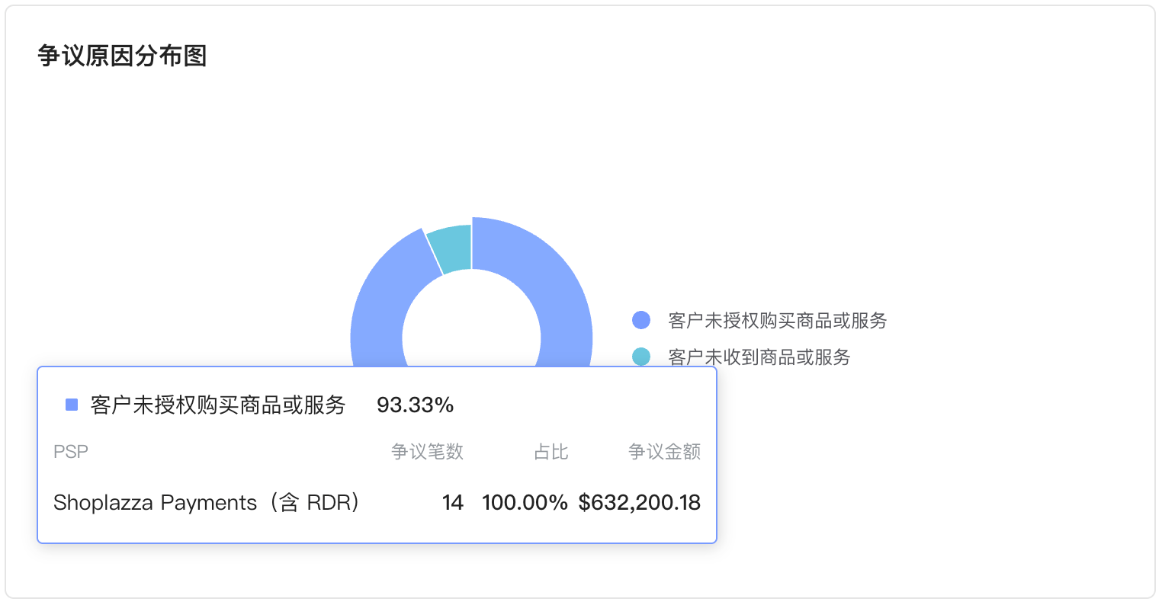Click the $632,200.18 dispute amount

(639, 503)
